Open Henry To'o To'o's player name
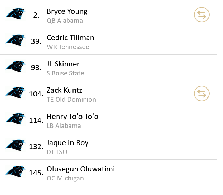This screenshot has width=223, height=195. (x=72, y=117)
